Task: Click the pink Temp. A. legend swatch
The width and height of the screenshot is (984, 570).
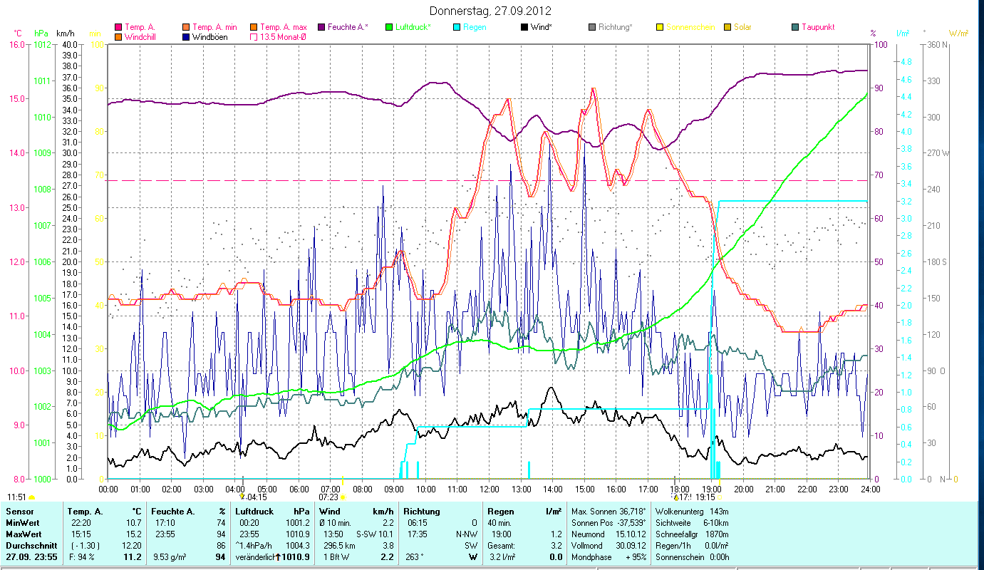Action: coord(118,27)
